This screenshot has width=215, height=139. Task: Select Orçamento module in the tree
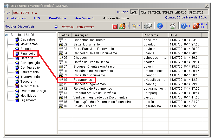(x=28, y=100)
